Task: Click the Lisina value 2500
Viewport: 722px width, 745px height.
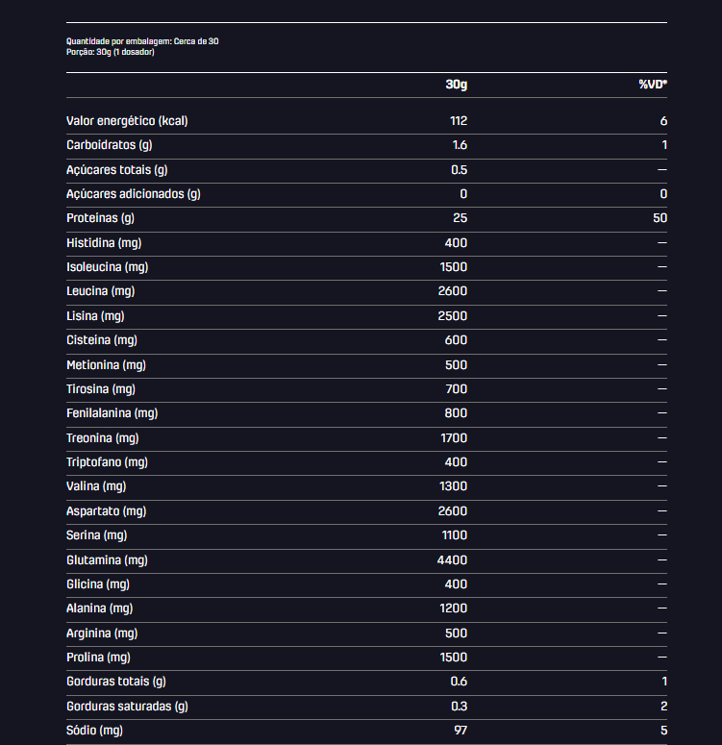Action: [x=453, y=316]
